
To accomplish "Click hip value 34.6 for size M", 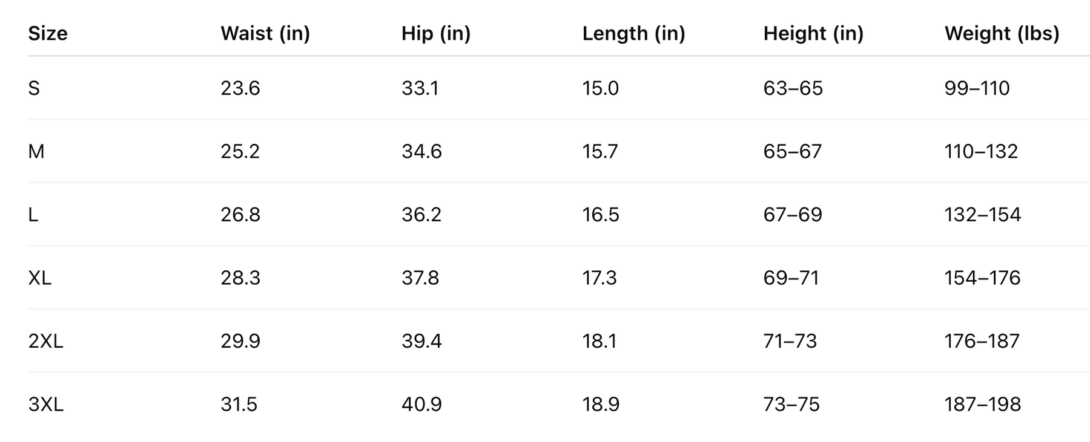I will click(x=421, y=151).
